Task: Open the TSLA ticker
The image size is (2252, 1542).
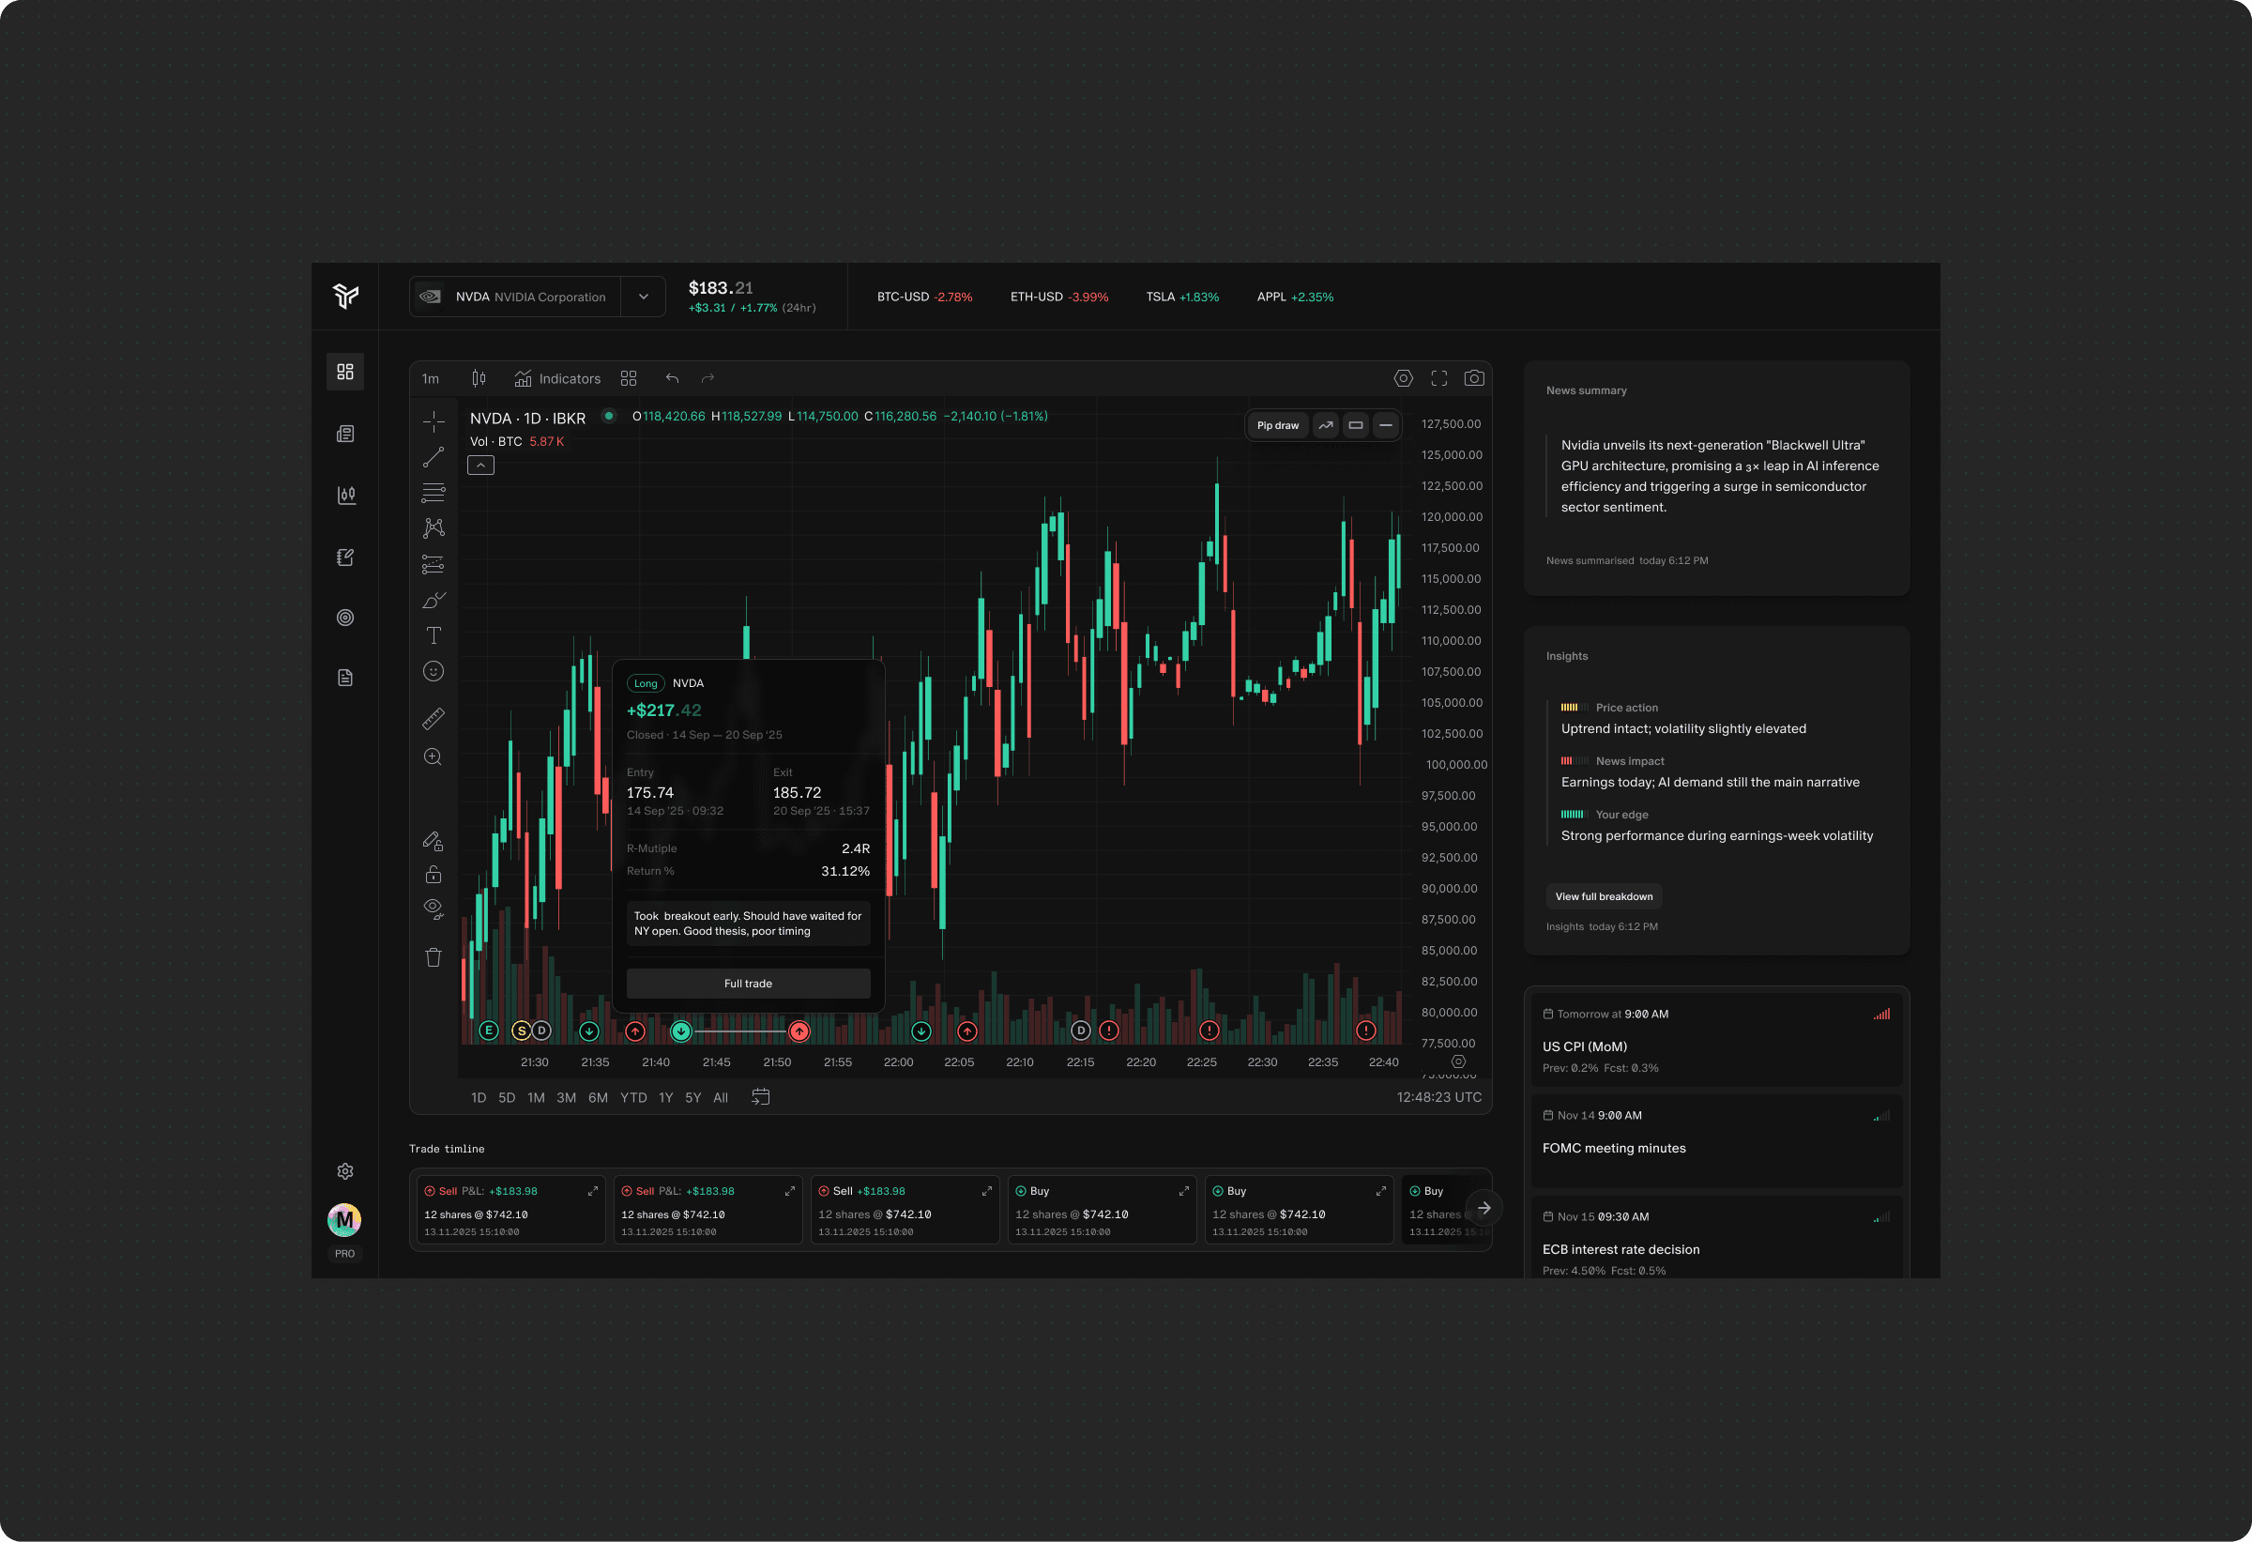Action: pos(1182,297)
